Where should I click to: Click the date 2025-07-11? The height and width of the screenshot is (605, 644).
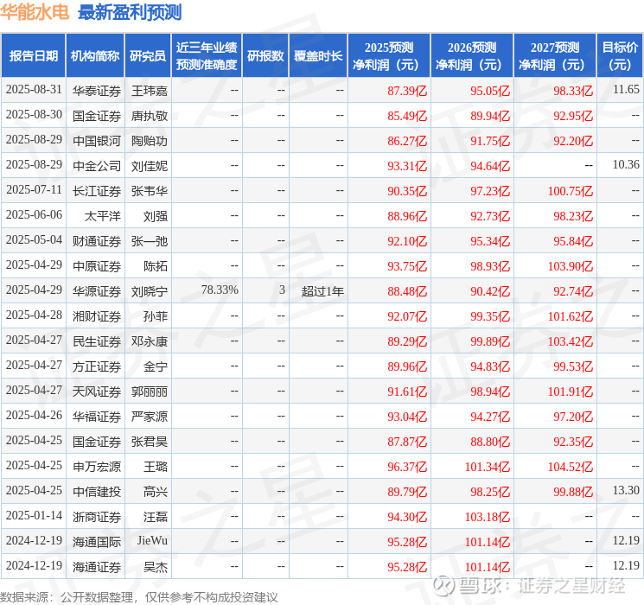click(34, 190)
